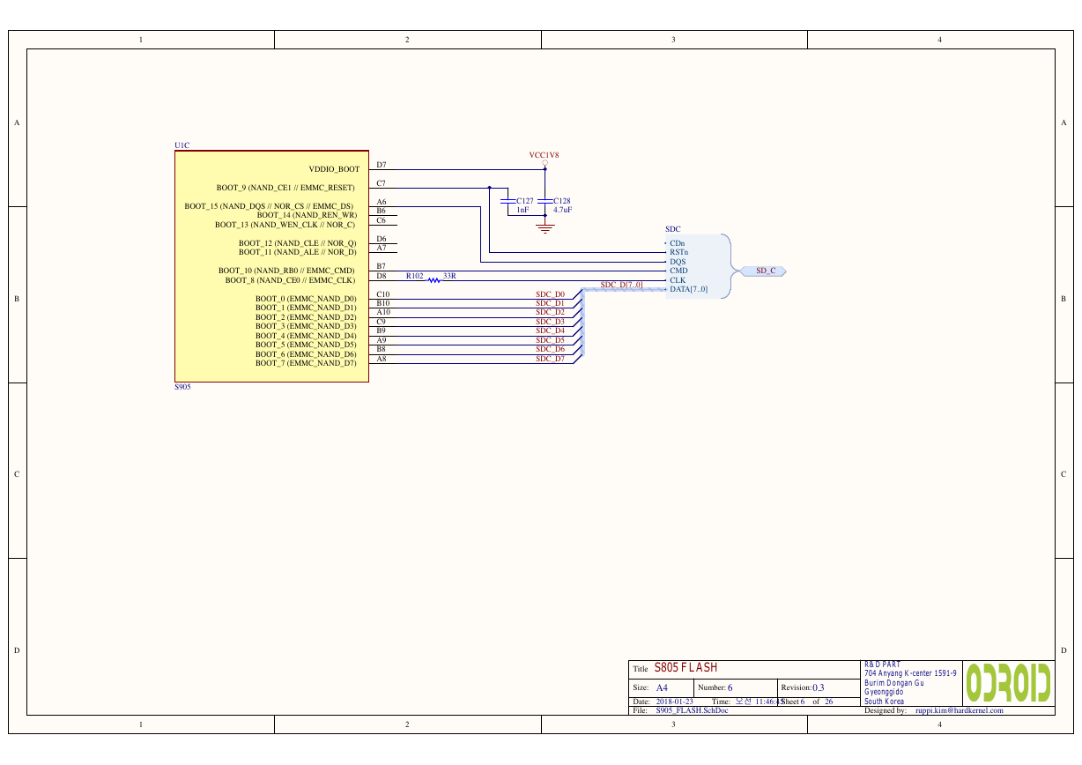
Task: Select the Revision 0.3 field
Action: (x=802, y=687)
